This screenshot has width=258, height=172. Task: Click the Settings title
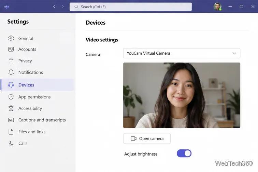point(18,22)
